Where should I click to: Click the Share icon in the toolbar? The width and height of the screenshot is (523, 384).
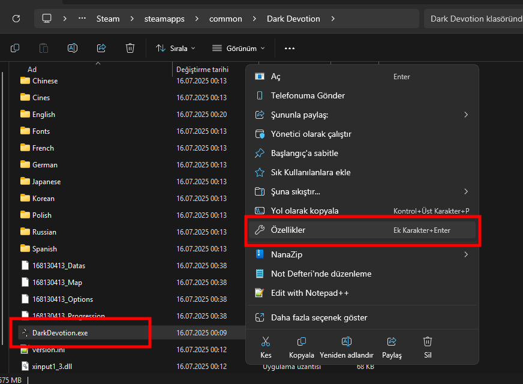101,49
